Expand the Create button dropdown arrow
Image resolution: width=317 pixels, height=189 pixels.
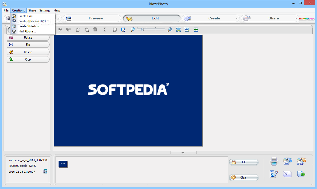coord(237,18)
